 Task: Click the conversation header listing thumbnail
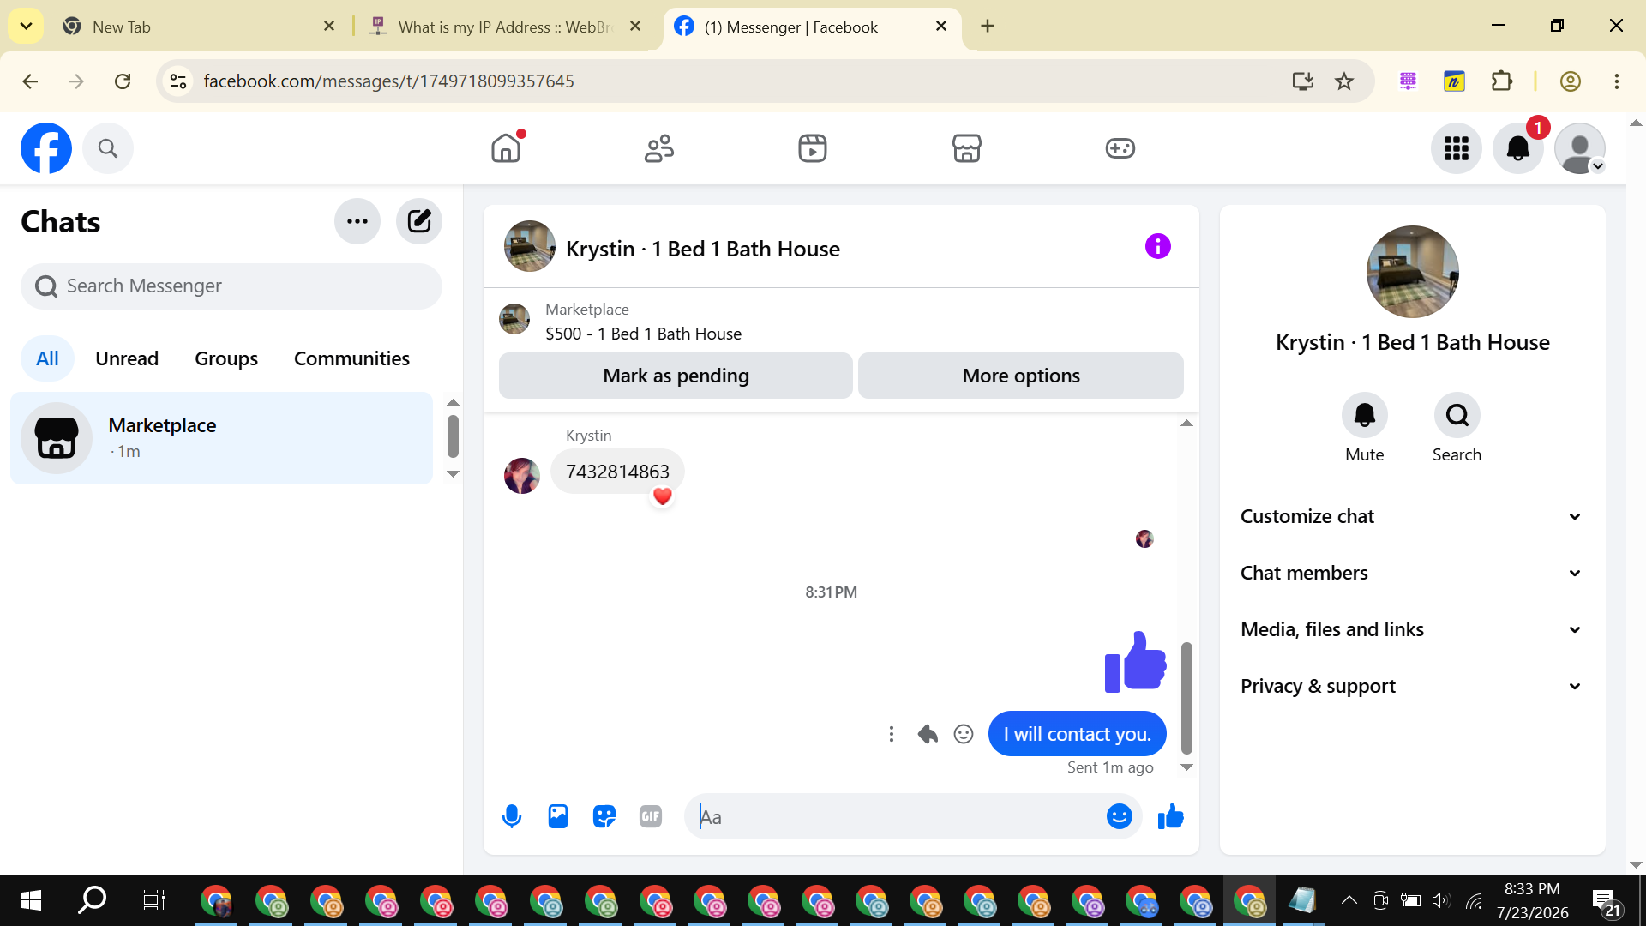(530, 247)
